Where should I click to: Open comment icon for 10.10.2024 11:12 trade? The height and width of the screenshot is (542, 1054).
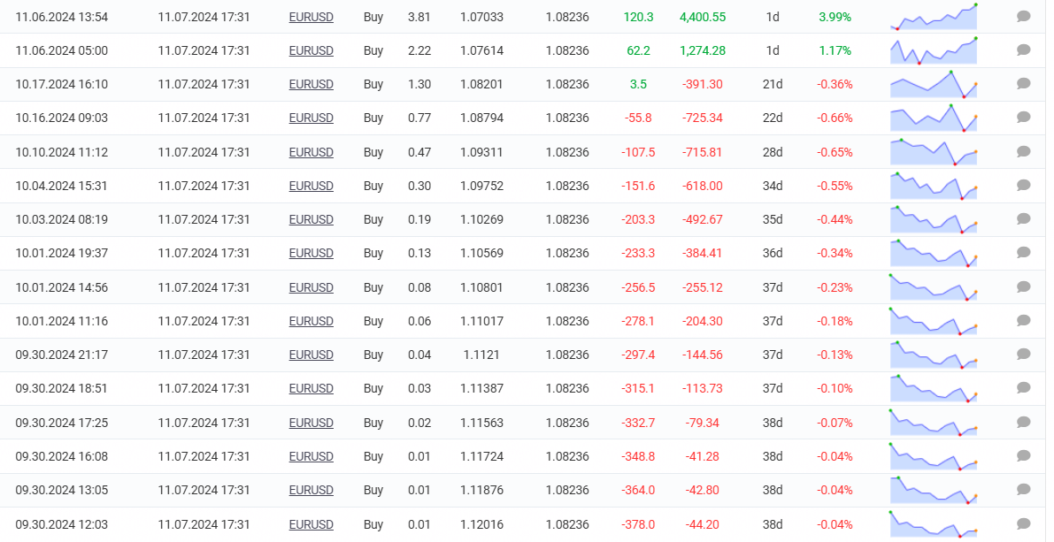(1023, 152)
